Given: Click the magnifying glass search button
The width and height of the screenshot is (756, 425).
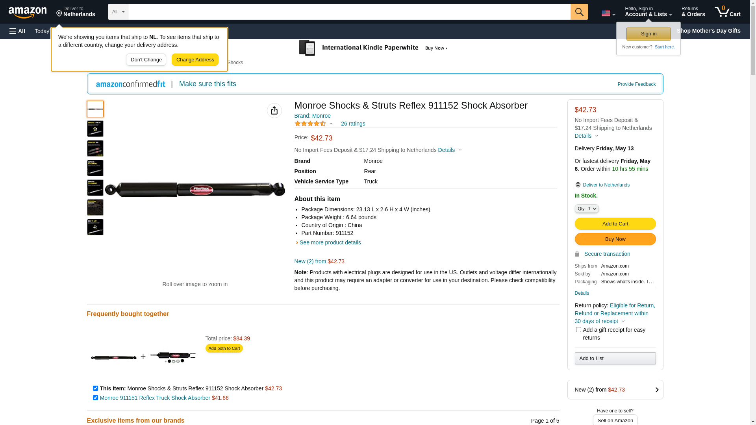Looking at the screenshot, I should click(579, 12).
